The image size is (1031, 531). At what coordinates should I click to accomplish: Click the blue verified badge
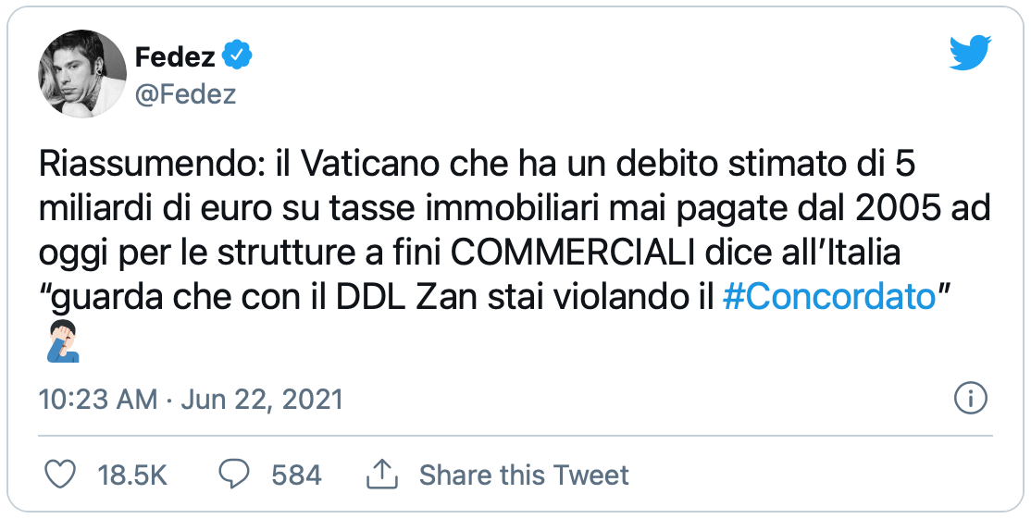(237, 56)
